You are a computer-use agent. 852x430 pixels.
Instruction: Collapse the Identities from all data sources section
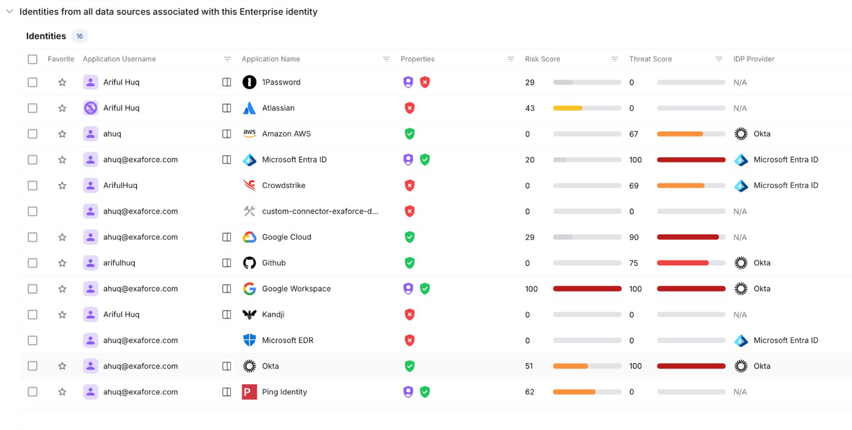[x=9, y=12]
